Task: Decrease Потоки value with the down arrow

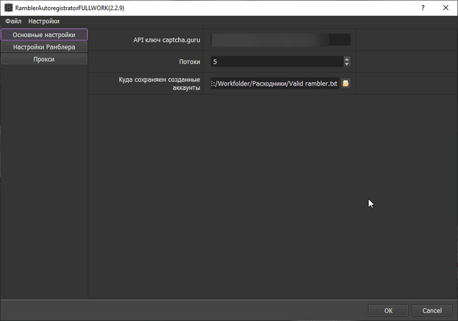Action: point(346,64)
